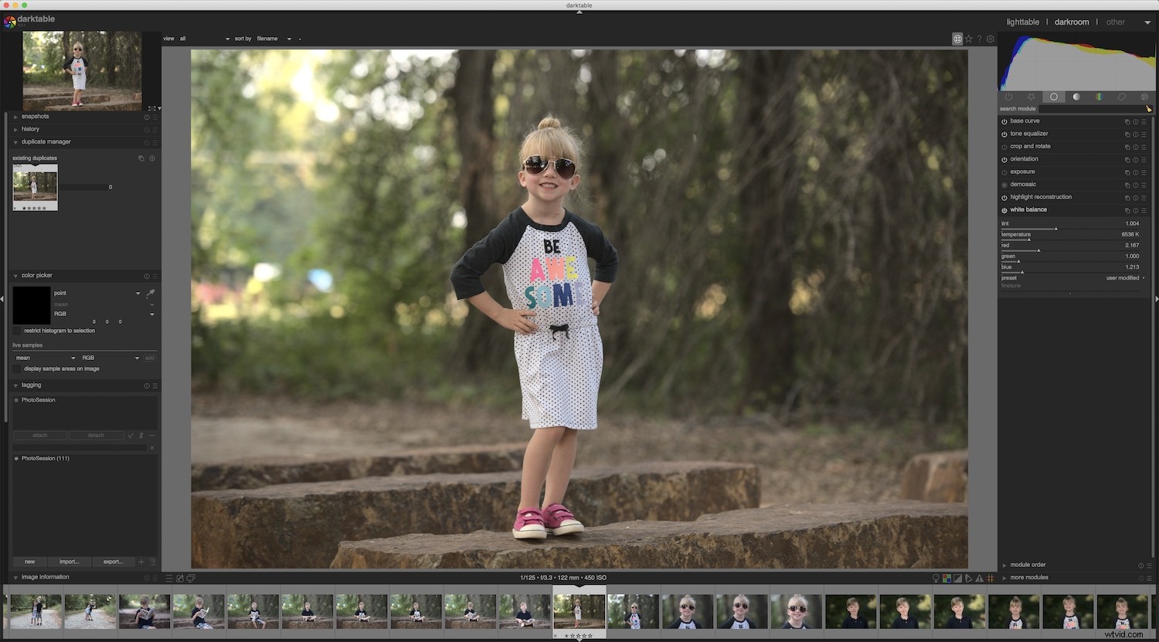The width and height of the screenshot is (1159, 642).
Task: Show active modules with the power group icon
Action: pos(1008,97)
